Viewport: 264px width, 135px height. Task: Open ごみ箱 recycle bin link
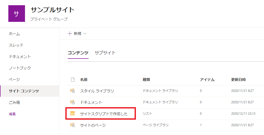coord(14,102)
